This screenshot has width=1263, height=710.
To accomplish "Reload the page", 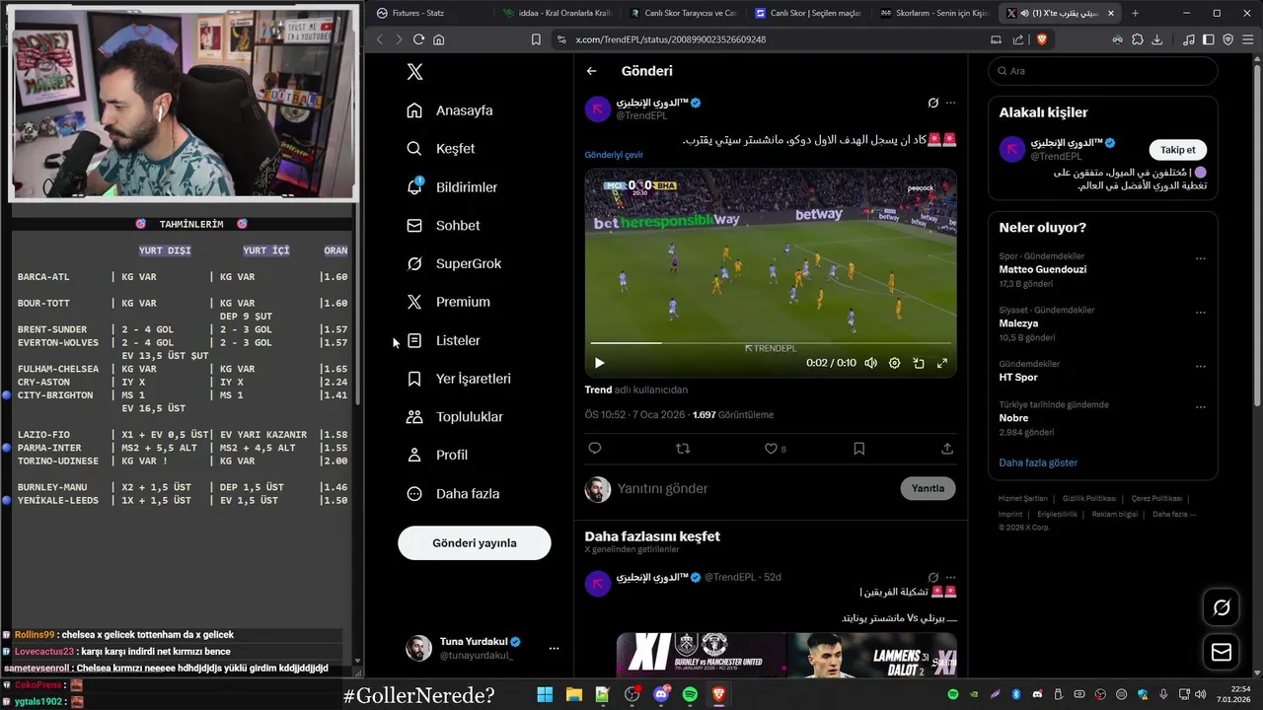I will [x=418, y=39].
